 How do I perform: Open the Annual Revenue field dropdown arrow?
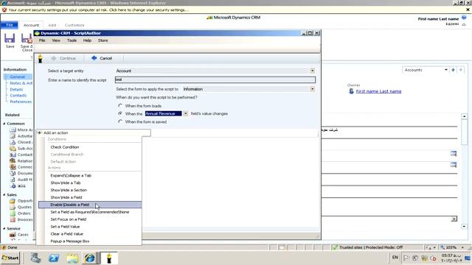(x=185, y=113)
